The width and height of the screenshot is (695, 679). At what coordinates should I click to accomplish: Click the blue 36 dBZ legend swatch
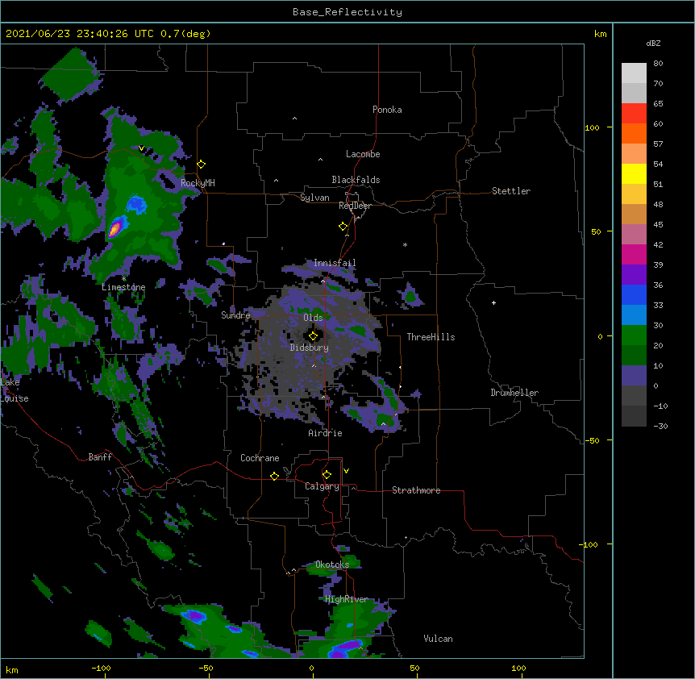pos(634,295)
